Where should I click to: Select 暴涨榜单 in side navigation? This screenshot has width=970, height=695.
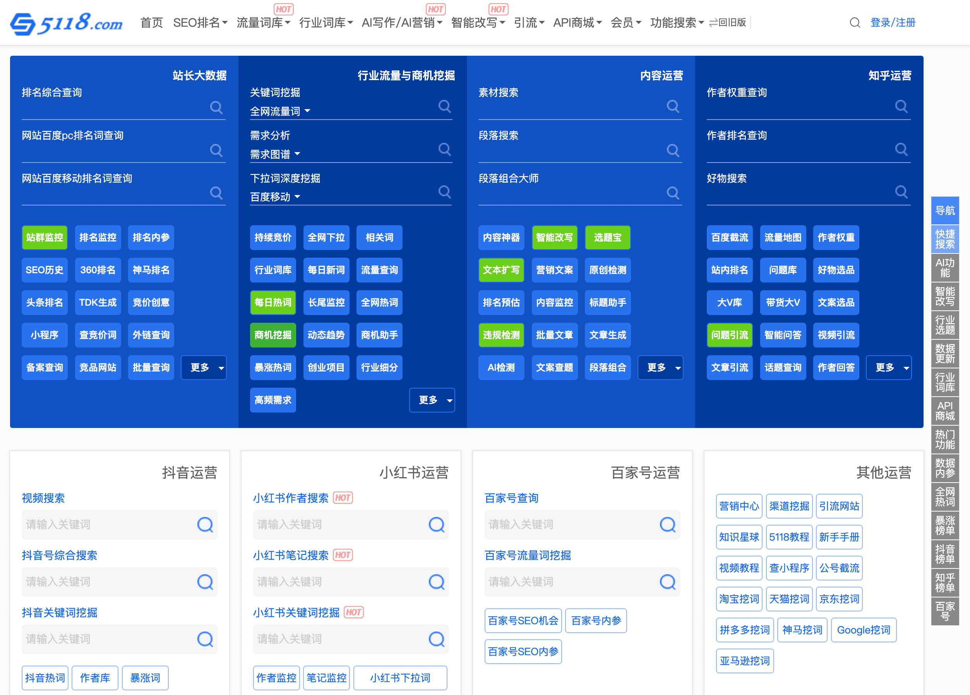coord(945,526)
